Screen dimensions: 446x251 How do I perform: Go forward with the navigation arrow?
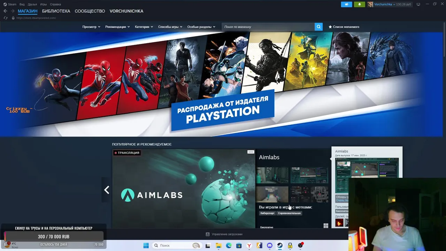[13, 11]
